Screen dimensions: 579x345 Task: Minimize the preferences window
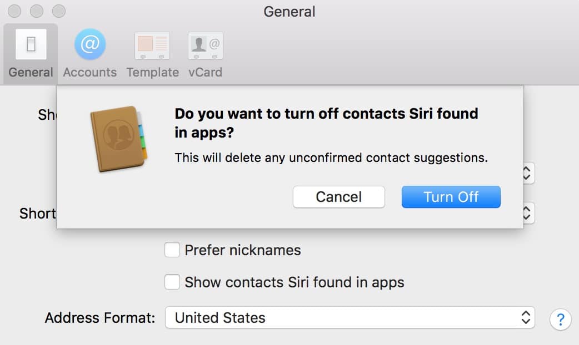tap(37, 11)
